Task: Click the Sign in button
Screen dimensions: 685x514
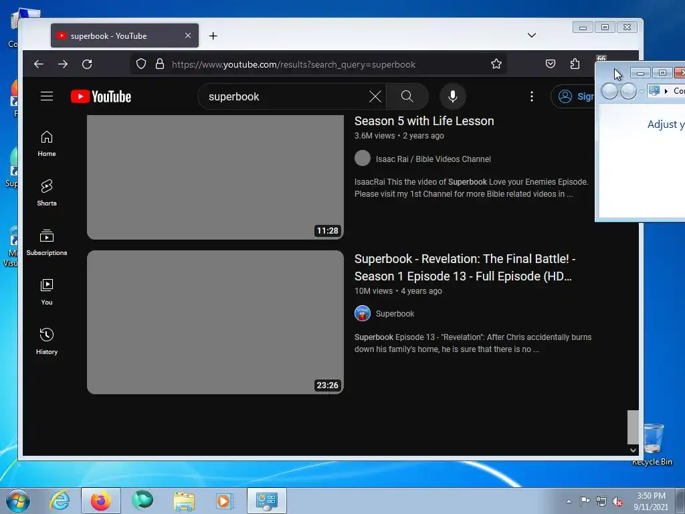Action: coord(573,96)
